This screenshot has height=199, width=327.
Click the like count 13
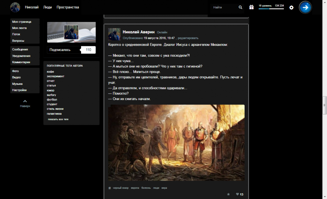241,195
